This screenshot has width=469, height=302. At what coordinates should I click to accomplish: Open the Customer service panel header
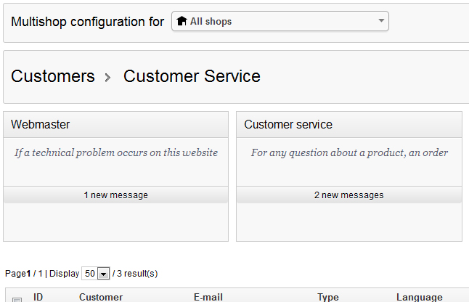348,125
